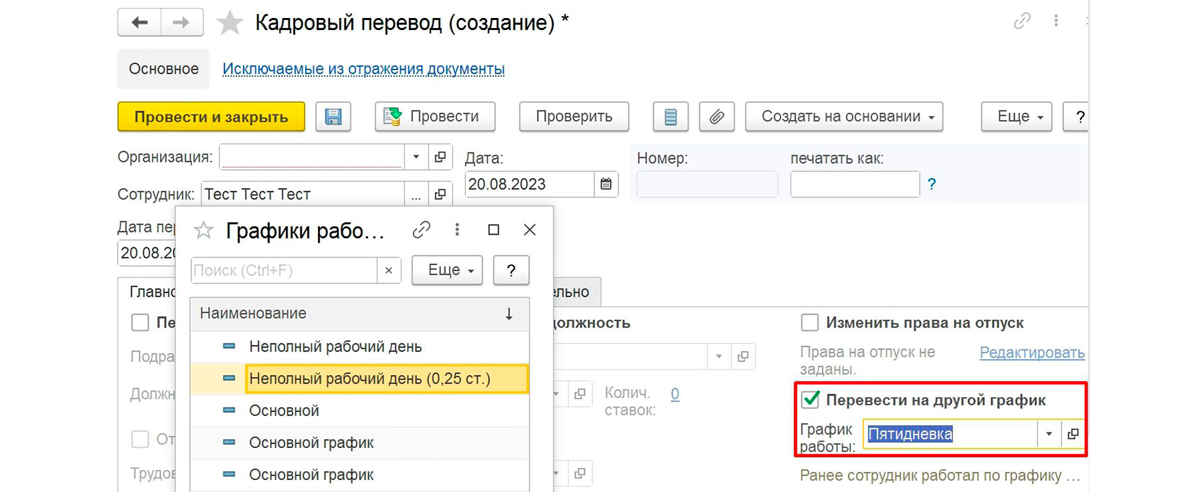Maximize the Графики работы popup
The width and height of the screenshot is (1194, 492).
point(494,230)
